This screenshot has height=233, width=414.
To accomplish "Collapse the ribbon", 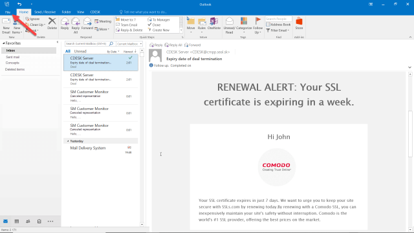I will click(x=410, y=38).
